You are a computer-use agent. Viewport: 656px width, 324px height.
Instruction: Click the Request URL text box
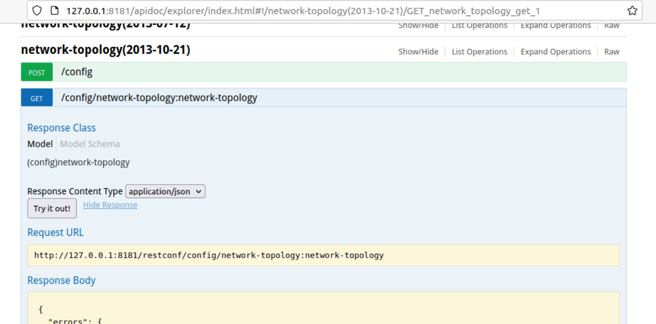click(324, 255)
